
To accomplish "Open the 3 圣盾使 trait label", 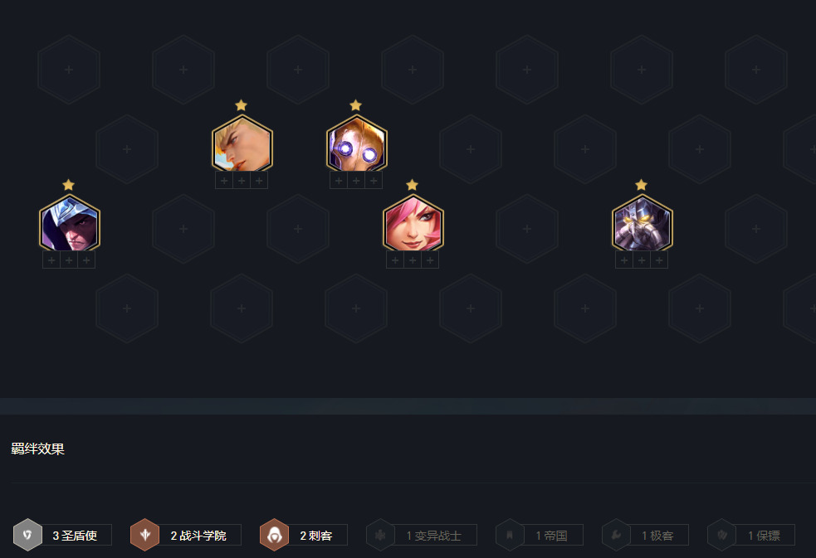I will pos(75,535).
